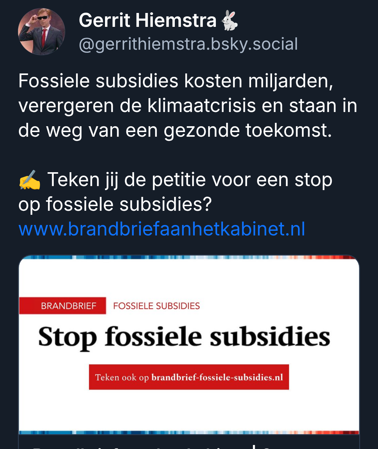Click the 'Teken jij de petitie' text

(x=190, y=180)
